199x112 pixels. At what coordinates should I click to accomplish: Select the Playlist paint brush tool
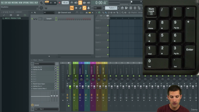(106, 12)
